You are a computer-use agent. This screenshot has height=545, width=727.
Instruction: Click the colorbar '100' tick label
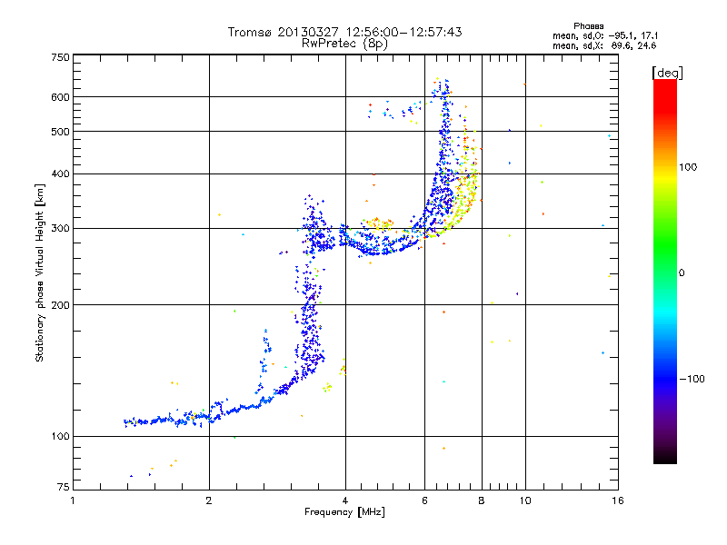pos(688,167)
